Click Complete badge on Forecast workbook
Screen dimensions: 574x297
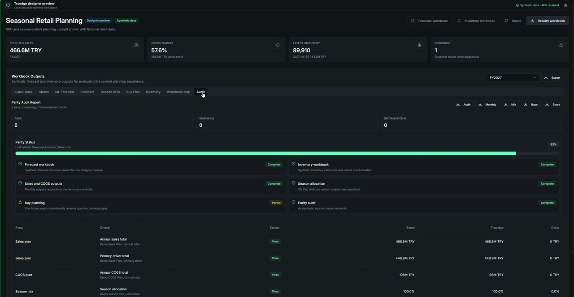274,165
